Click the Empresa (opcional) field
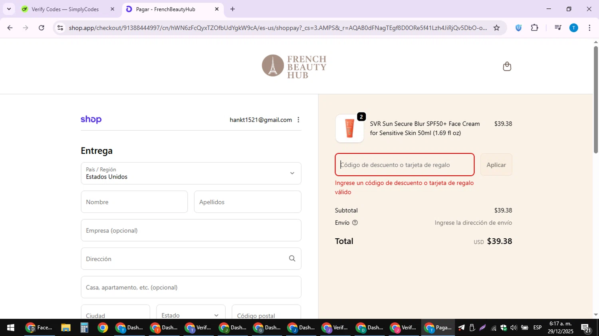This screenshot has height=336, width=599. pos(191,230)
